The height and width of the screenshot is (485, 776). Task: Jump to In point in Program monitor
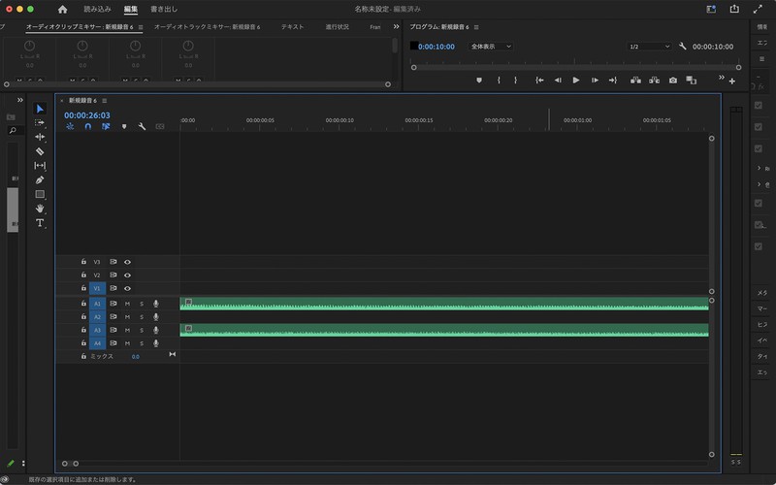(539, 81)
